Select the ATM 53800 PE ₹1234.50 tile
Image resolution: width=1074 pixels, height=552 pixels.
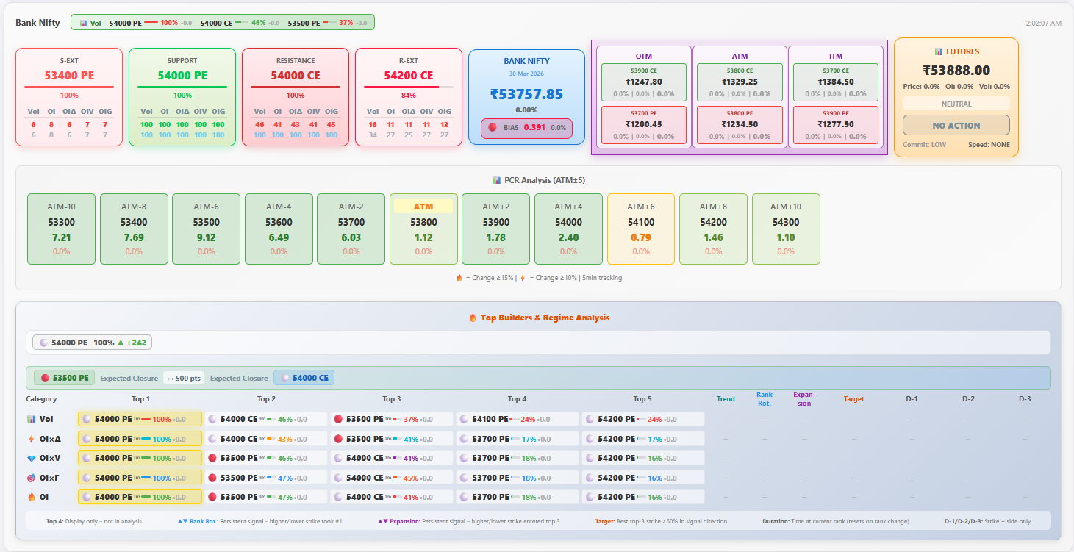740,124
